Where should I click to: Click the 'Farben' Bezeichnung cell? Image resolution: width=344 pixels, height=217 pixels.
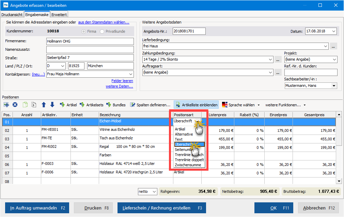136,156
